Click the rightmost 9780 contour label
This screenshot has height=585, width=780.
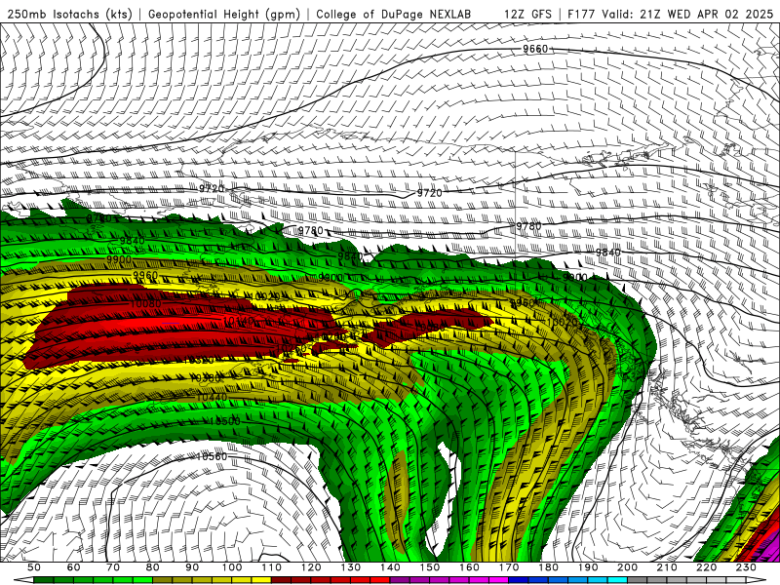[x=528, y=226]
